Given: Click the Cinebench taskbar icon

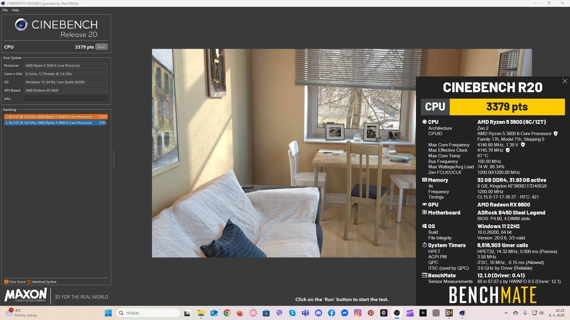Looking at the screenshot, I should tap(462, 313).
